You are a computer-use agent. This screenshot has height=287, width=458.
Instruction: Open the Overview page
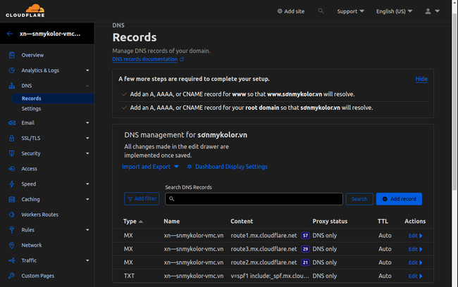pos(32,55)
